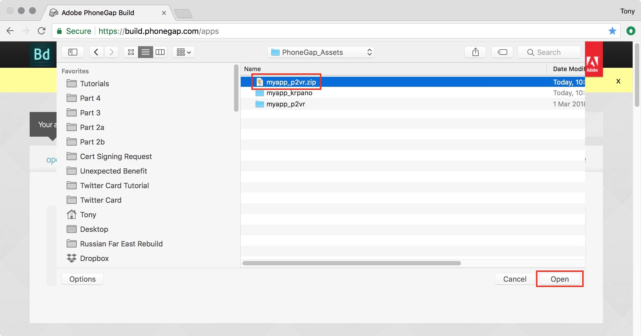Open the group-by arrangement dropdown
Viewport: 641px width, 336px height.
184,52
